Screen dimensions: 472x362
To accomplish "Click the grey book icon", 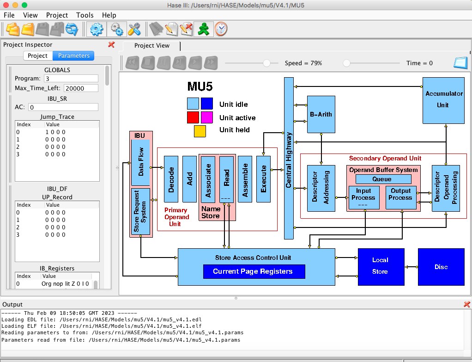I will pyautogui.click(x=156, y=29).
